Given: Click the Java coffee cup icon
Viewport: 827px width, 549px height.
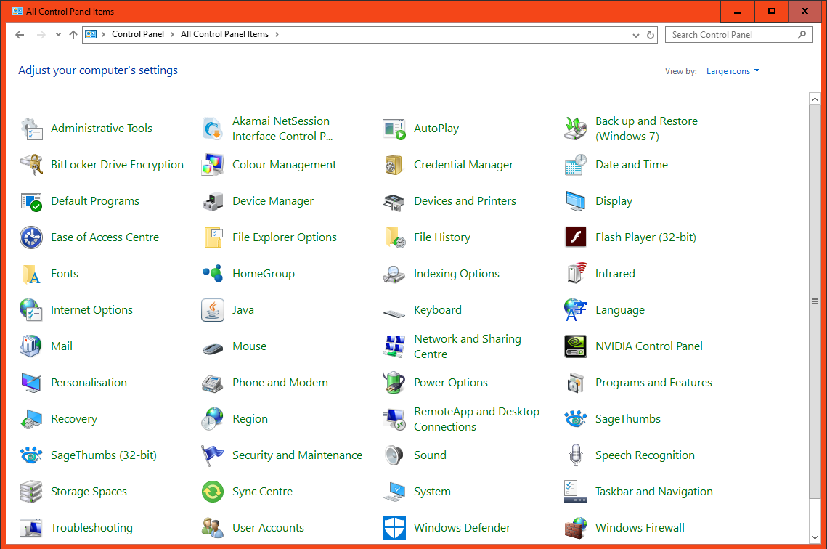Looking at the screenshot, I should (x=213, y=310).
